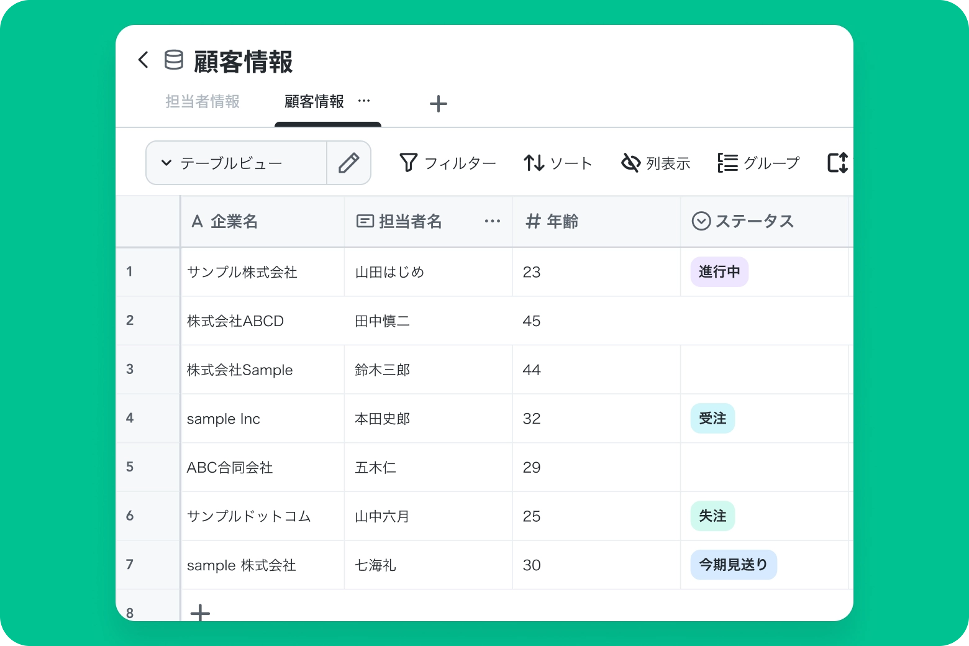Click the row height icon at toolbar edge
The width and height of the screenshot is (969, 646).
pyautogui.click(x=837, y=163)
